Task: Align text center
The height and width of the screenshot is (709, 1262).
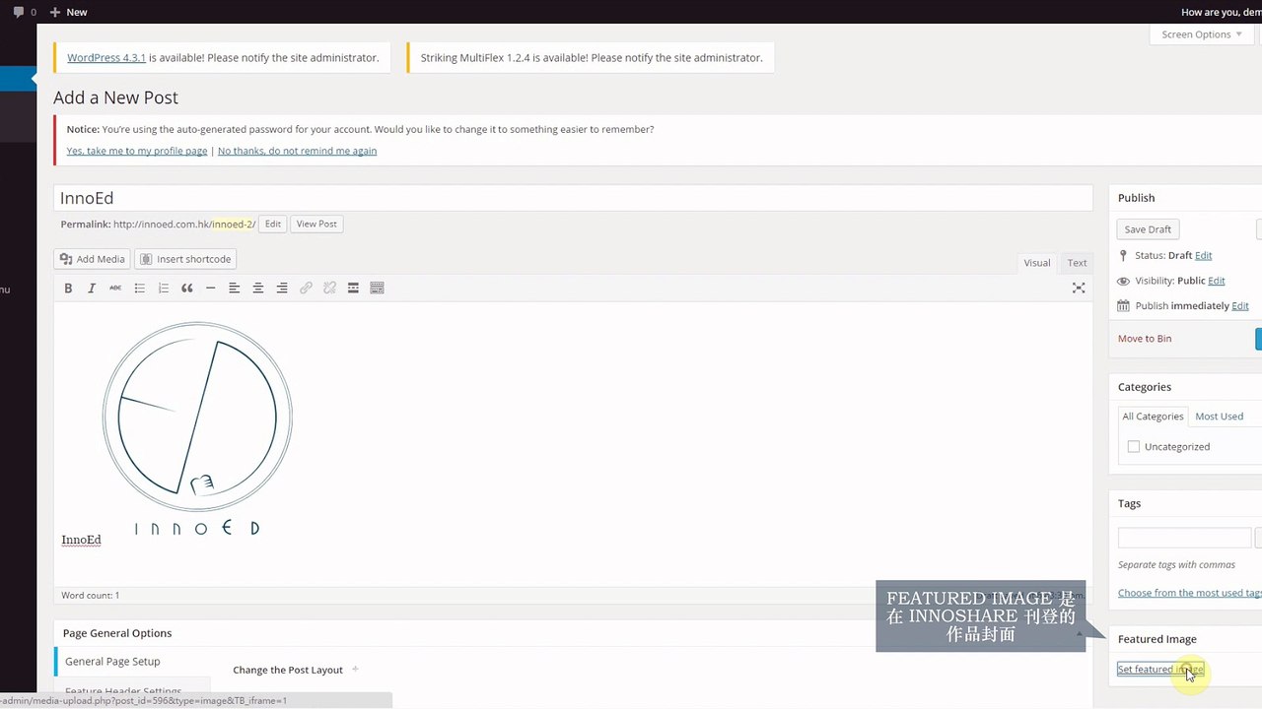Action: pos(257,288)
